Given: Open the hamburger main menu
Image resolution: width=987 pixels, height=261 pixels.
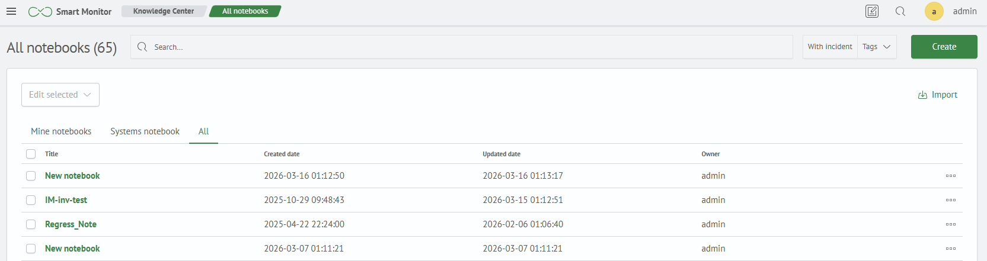Looking at the screenshot, I should pos(11,11).
